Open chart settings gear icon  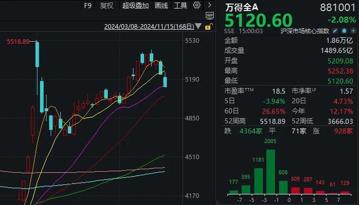[197, 6]
